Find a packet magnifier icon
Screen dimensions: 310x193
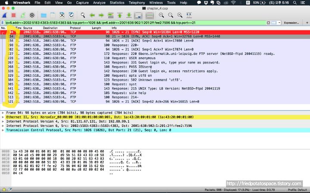(x=83, y=15)
